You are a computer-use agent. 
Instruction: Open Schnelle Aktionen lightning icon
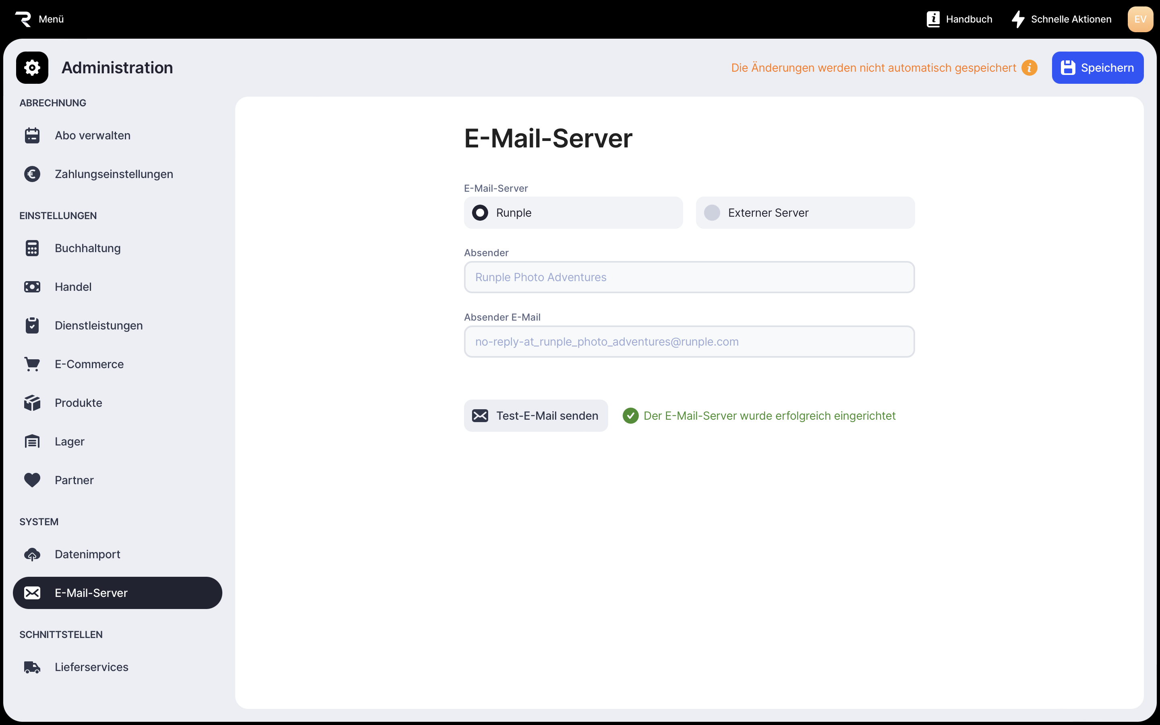click(1018, 19)
